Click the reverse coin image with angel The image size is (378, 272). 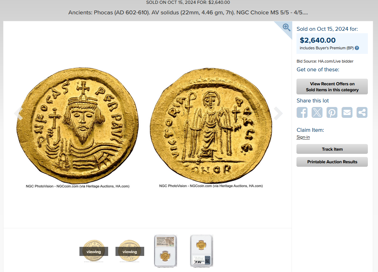tap(211, 125)
